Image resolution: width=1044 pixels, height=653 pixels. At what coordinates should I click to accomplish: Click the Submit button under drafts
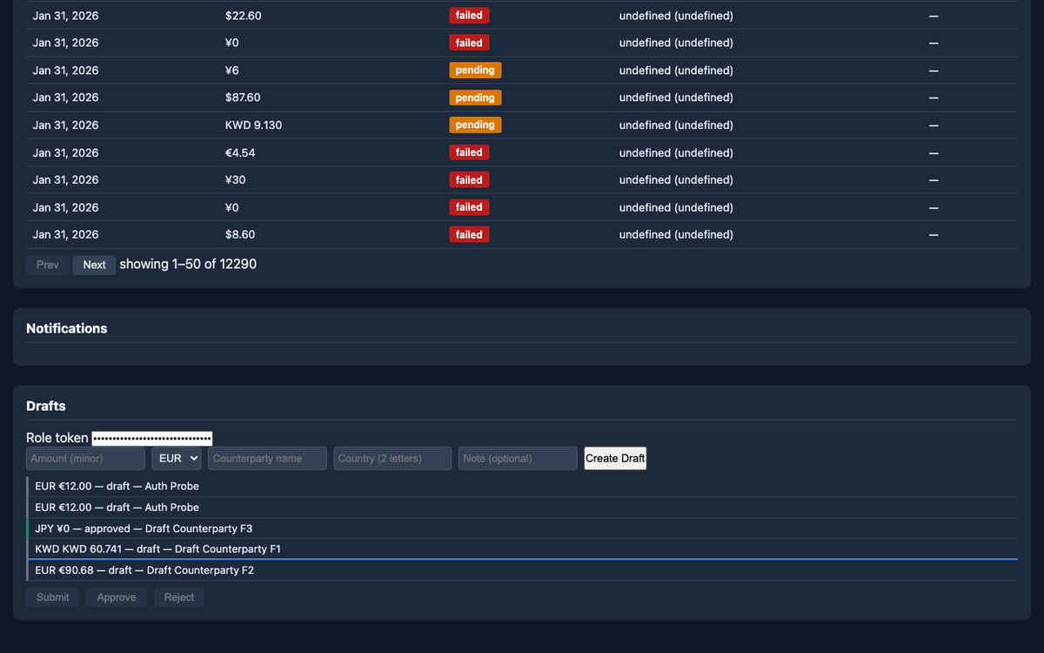[x=53, y=597]
